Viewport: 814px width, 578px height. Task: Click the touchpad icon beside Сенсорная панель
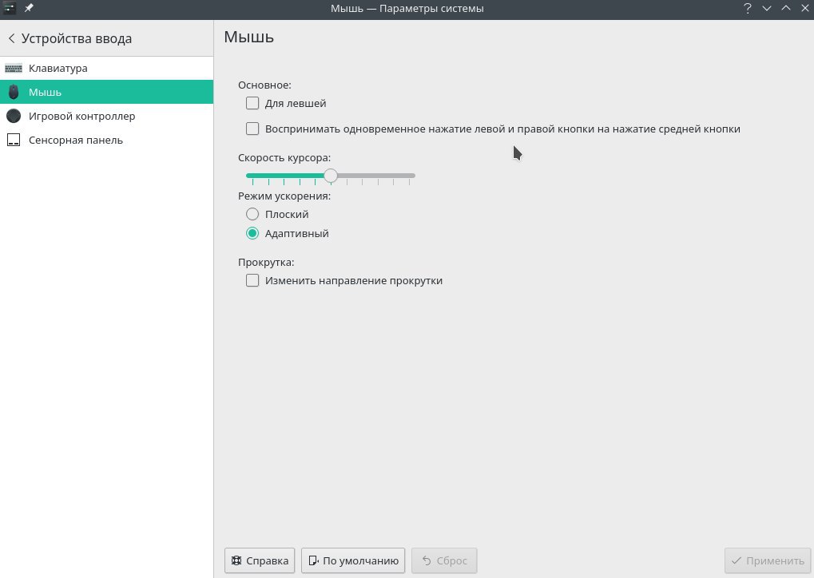tap(14, 140)
